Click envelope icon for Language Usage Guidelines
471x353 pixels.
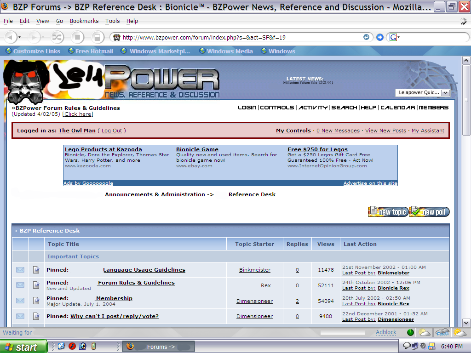coord(20,270)
